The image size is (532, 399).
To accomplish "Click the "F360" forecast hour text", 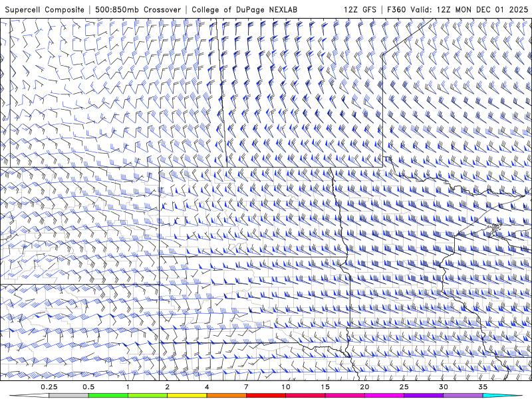I will tap(396, 10).
